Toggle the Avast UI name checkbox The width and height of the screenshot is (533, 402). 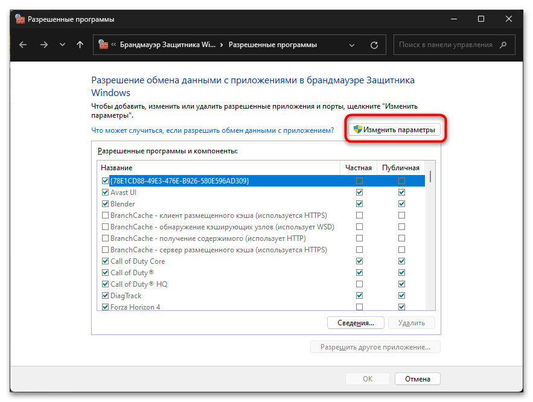106,193
